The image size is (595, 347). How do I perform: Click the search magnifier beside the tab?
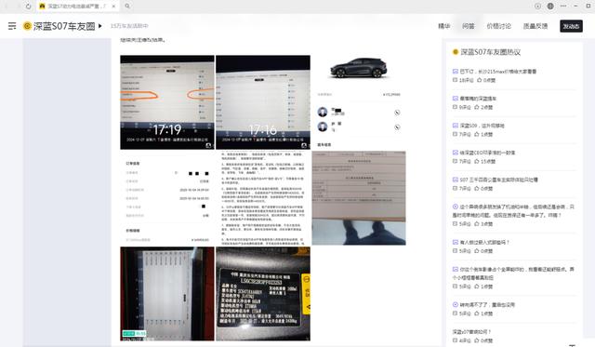pyautogui.click(x=127, y=7)
